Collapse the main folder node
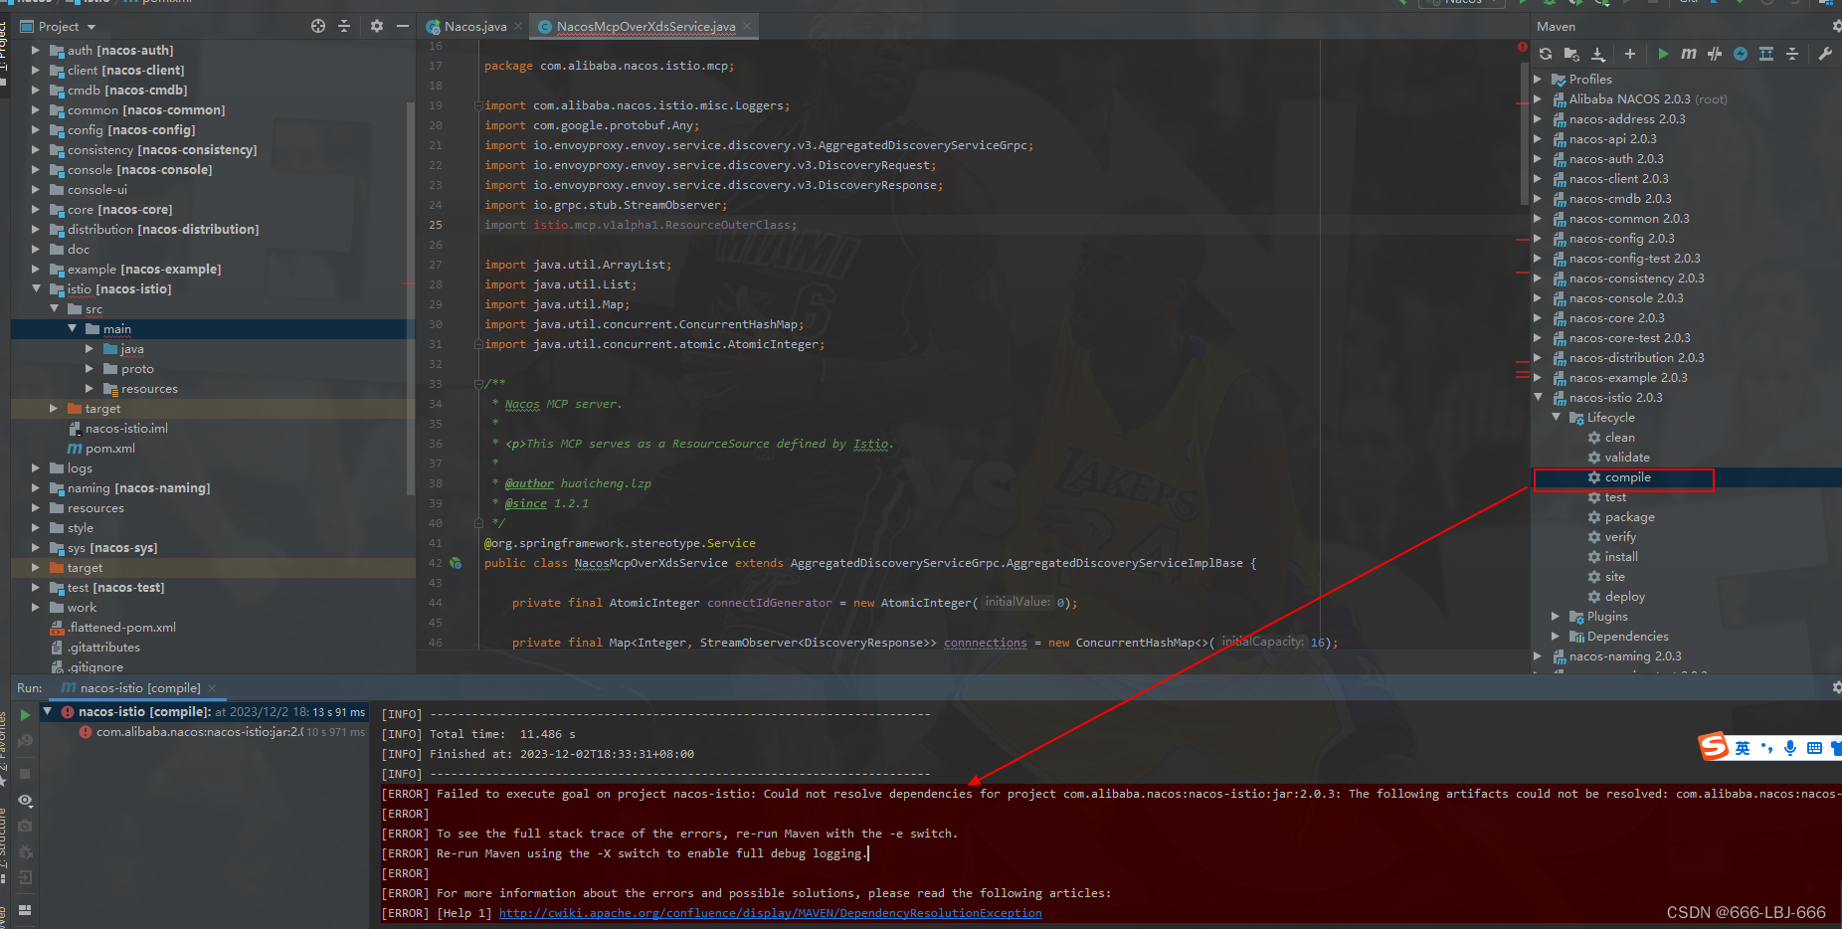The image size is (1842, 929). [x=72, y=328]
